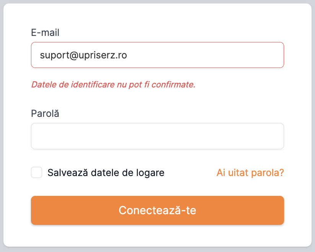Select the Salvează datele de logare label text

[106, 173]
